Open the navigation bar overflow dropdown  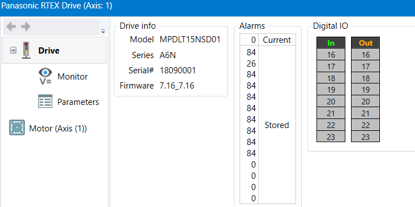tap(103, 32)
